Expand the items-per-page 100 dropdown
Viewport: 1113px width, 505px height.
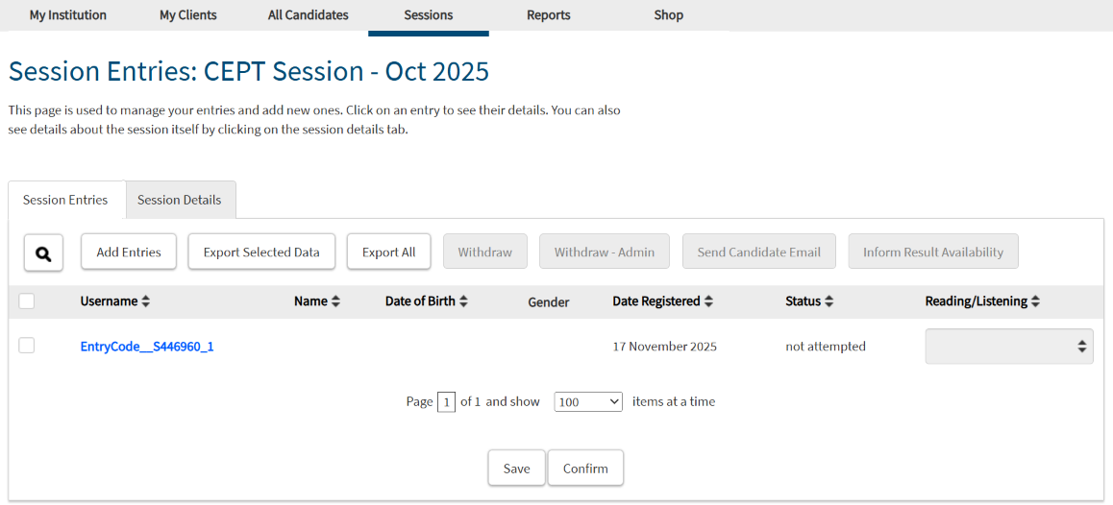pos(588,402)
